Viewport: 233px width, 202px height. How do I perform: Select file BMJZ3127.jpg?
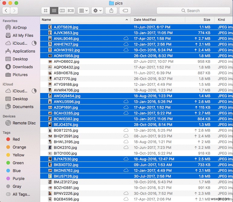(x=136, y=182)
